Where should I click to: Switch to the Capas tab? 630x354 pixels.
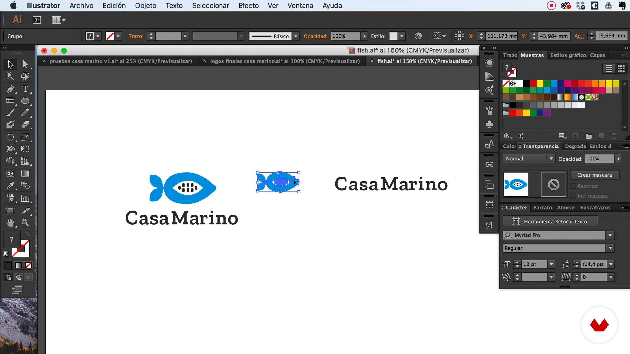pyautogui.click(x=598, y=55)
